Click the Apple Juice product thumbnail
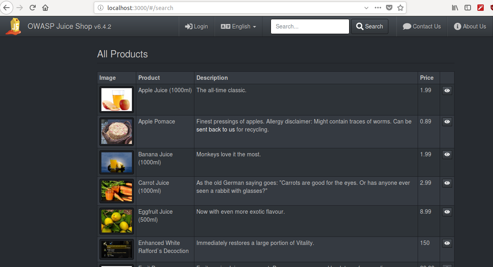Viewport: 493px width, 267px height. click(x=117, y=100)
